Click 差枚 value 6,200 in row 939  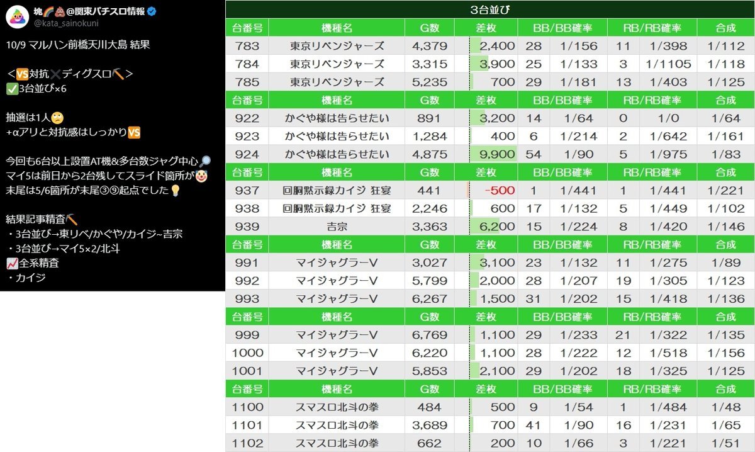497,227
